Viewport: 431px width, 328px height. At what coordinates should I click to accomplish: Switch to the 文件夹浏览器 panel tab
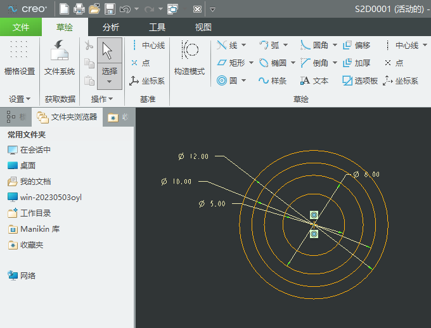(x=68, y=117)
